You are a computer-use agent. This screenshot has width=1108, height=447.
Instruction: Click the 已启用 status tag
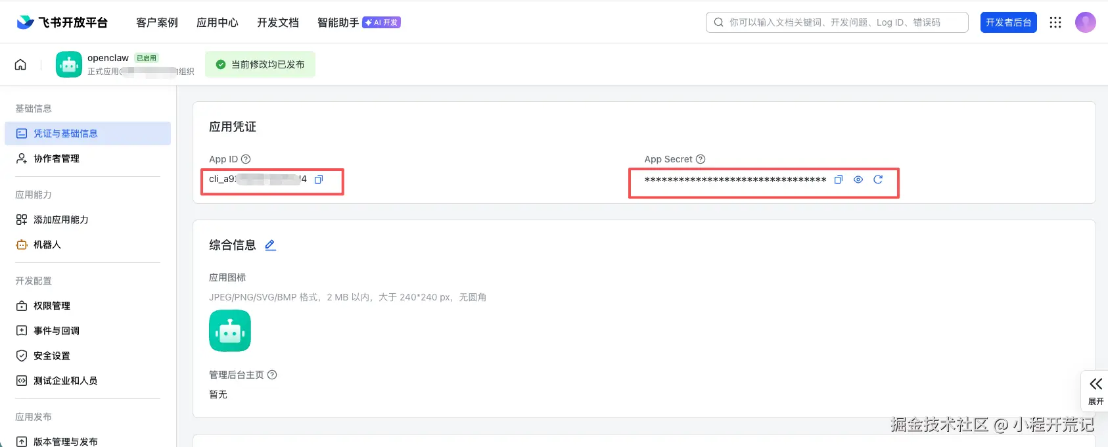[147, 58]
